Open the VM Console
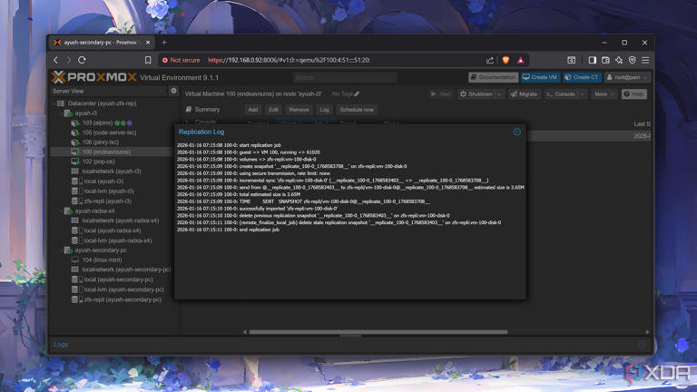The image size is (697, 392). tap(561, 94)
